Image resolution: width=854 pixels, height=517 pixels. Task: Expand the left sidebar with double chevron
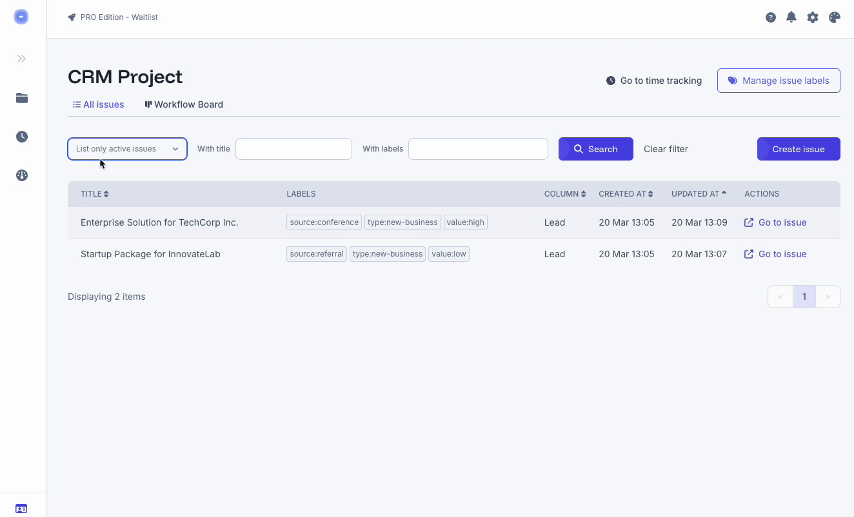[x=21, y=59]
